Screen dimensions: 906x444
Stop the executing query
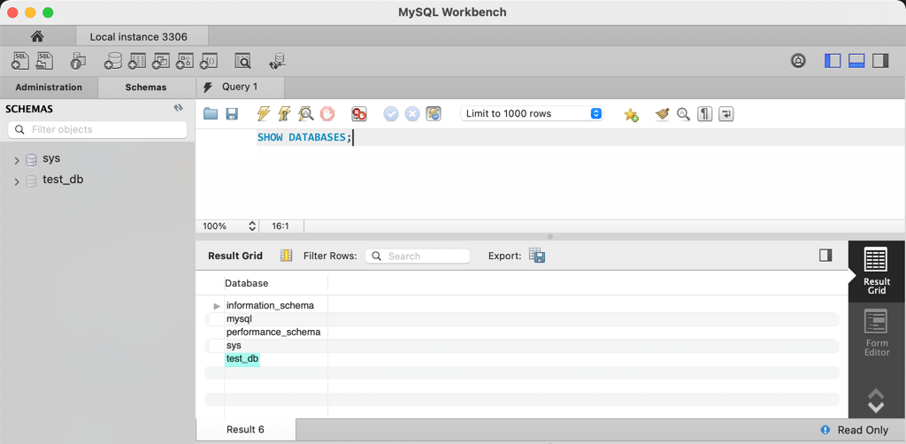coord(327,114)
